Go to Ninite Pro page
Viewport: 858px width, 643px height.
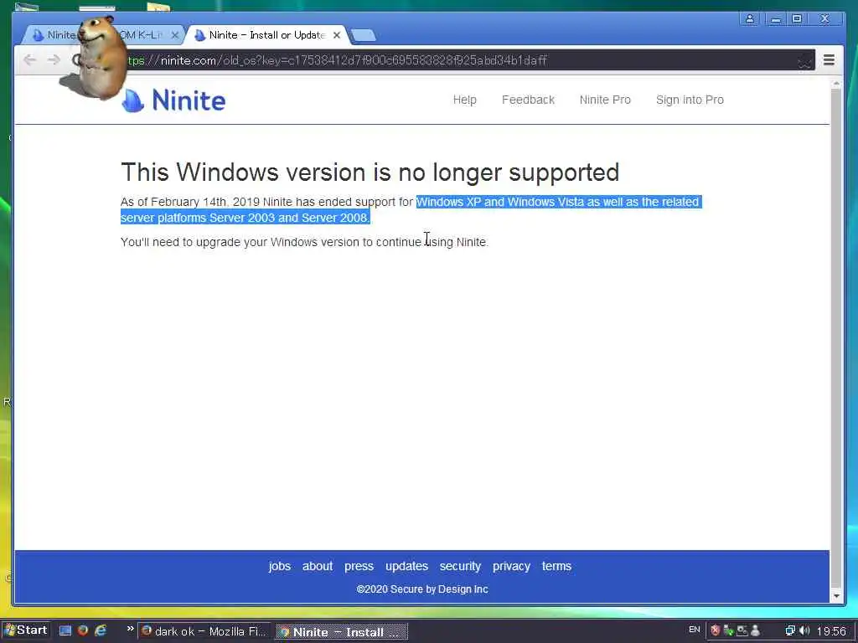(x=605, y=100)
